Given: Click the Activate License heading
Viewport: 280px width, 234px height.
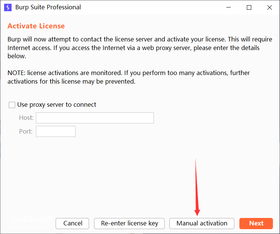Looking at the screenshot, I should pos(36,26).
